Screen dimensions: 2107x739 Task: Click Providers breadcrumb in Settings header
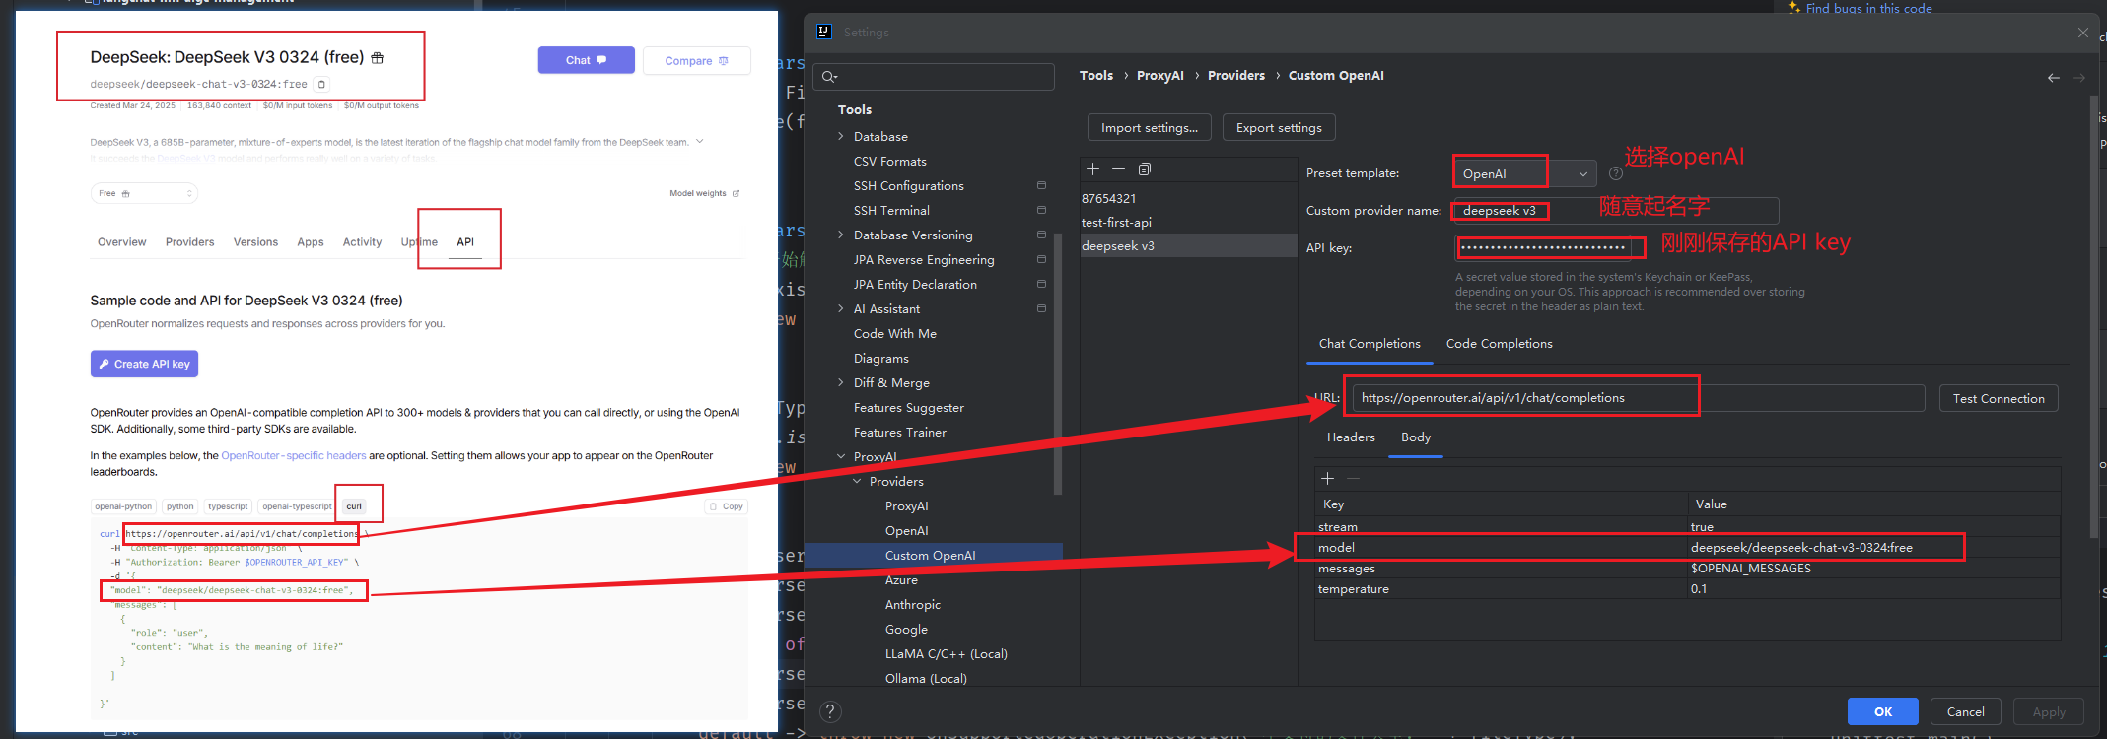pyautogui.click(x=1235, y=76)
